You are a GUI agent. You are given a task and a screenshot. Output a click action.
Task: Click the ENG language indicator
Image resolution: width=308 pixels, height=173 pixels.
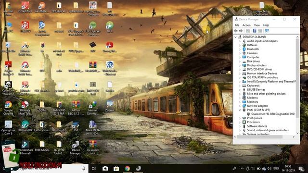(x=276, y=169)
